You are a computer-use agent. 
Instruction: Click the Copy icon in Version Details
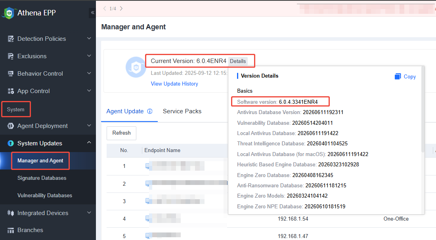pos(398,76)
